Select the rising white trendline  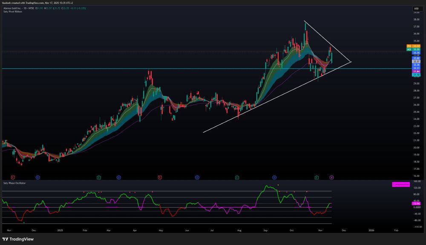(x=277, y=97)
